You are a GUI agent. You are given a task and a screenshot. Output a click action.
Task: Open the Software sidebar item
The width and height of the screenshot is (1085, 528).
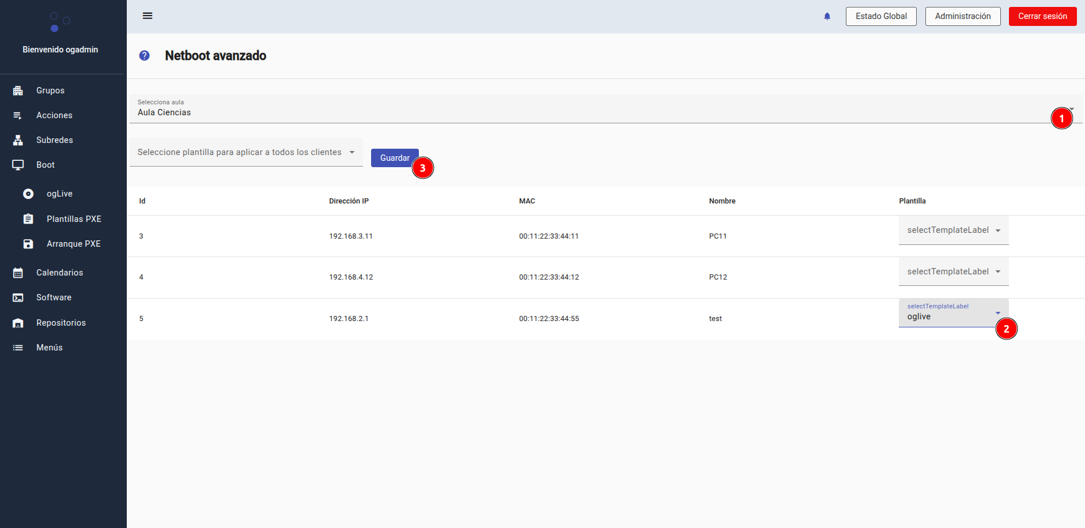[54, 297]
